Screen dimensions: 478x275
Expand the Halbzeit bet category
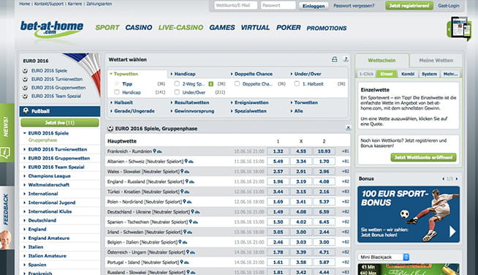(x=121, y=102)
